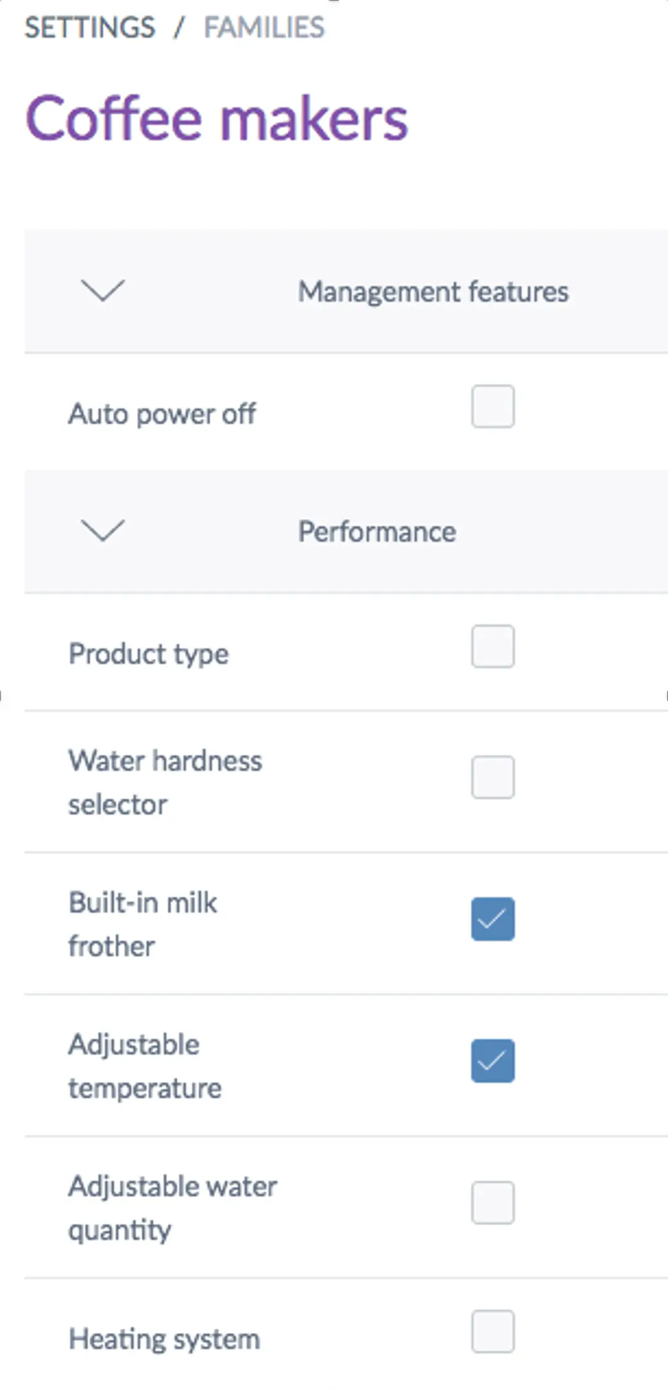The width and height of the screenshot is (668, 1389).
Task: Go to the FAMILIES breadcrumb link
Action: 264,28
